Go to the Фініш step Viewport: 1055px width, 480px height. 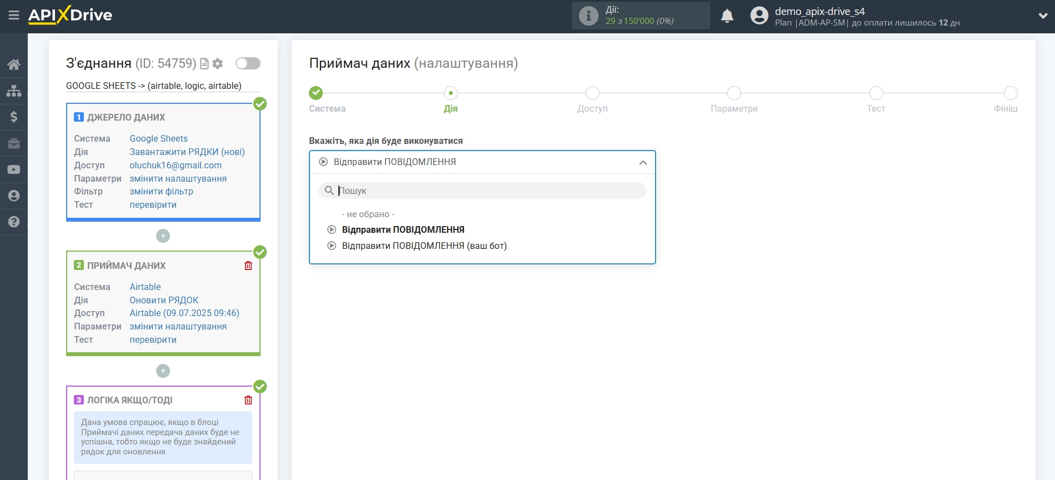tap(1011, 93)
